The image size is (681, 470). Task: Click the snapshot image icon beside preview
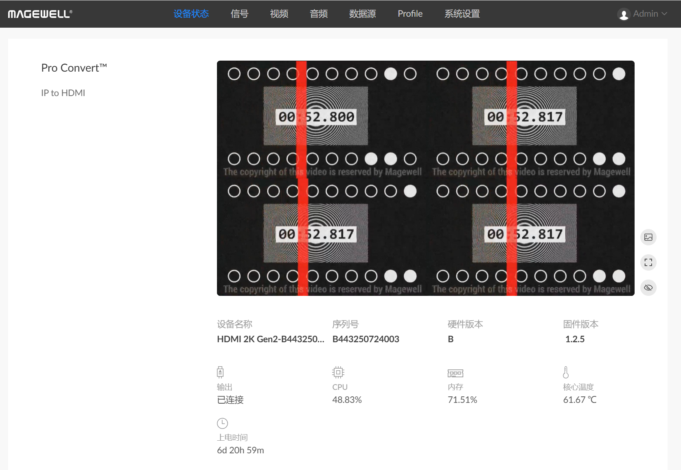click(x=648, y=237)
